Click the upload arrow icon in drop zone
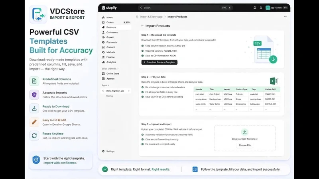The image size is (319, 179). point(245,132)
